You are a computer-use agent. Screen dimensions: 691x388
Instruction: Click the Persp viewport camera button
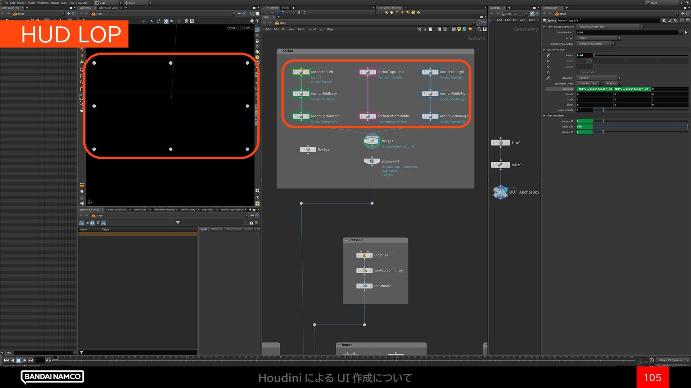click(232, 28)
